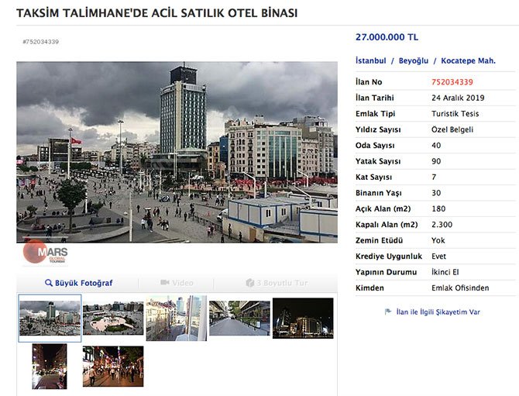Open the İlan ile İlgili Şikayetim Var link

pyautogui.click(x=438, y=312)
